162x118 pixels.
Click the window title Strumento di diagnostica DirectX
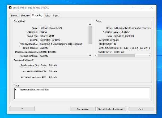(x=31, y=8)
